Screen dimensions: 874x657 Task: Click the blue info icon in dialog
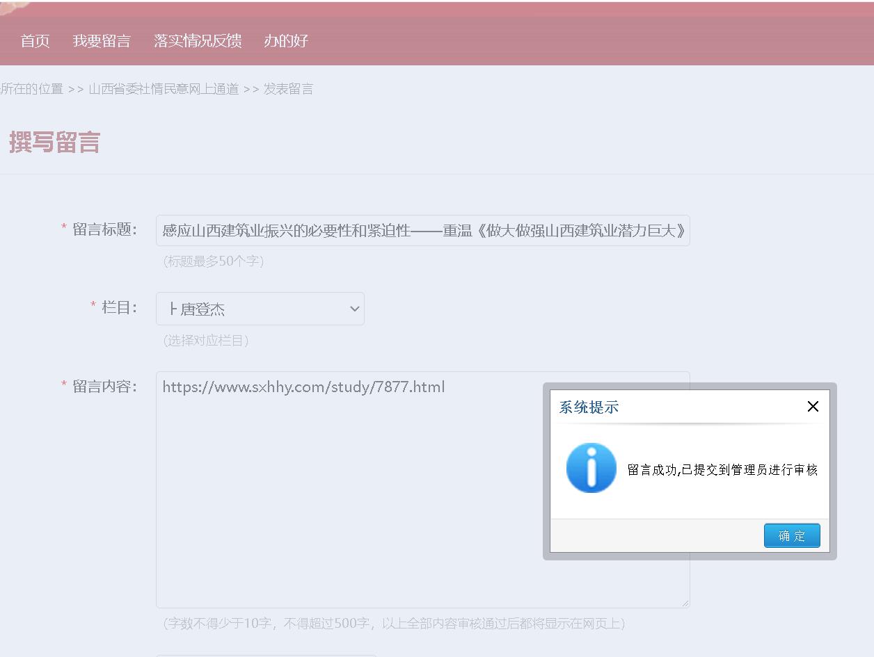coord(591,468)
